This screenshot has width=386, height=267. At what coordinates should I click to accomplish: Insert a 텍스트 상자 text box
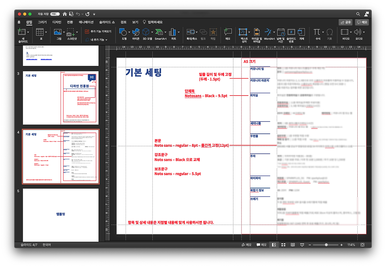243,32
